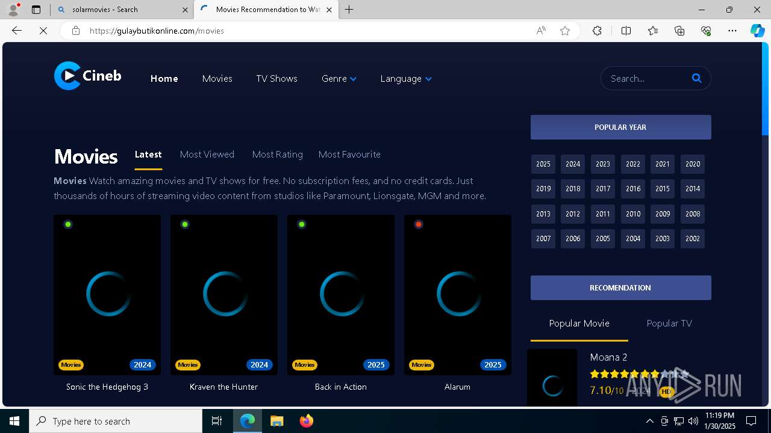Open browser Extensions icon
771x433 pixels.
[x=597, y=31]
